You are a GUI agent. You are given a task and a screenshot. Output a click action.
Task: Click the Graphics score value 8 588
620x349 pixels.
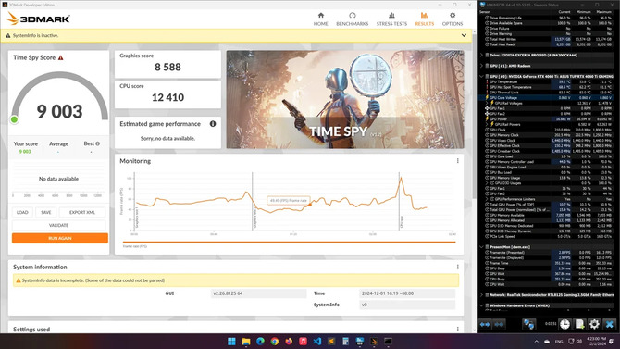(167, 67)
